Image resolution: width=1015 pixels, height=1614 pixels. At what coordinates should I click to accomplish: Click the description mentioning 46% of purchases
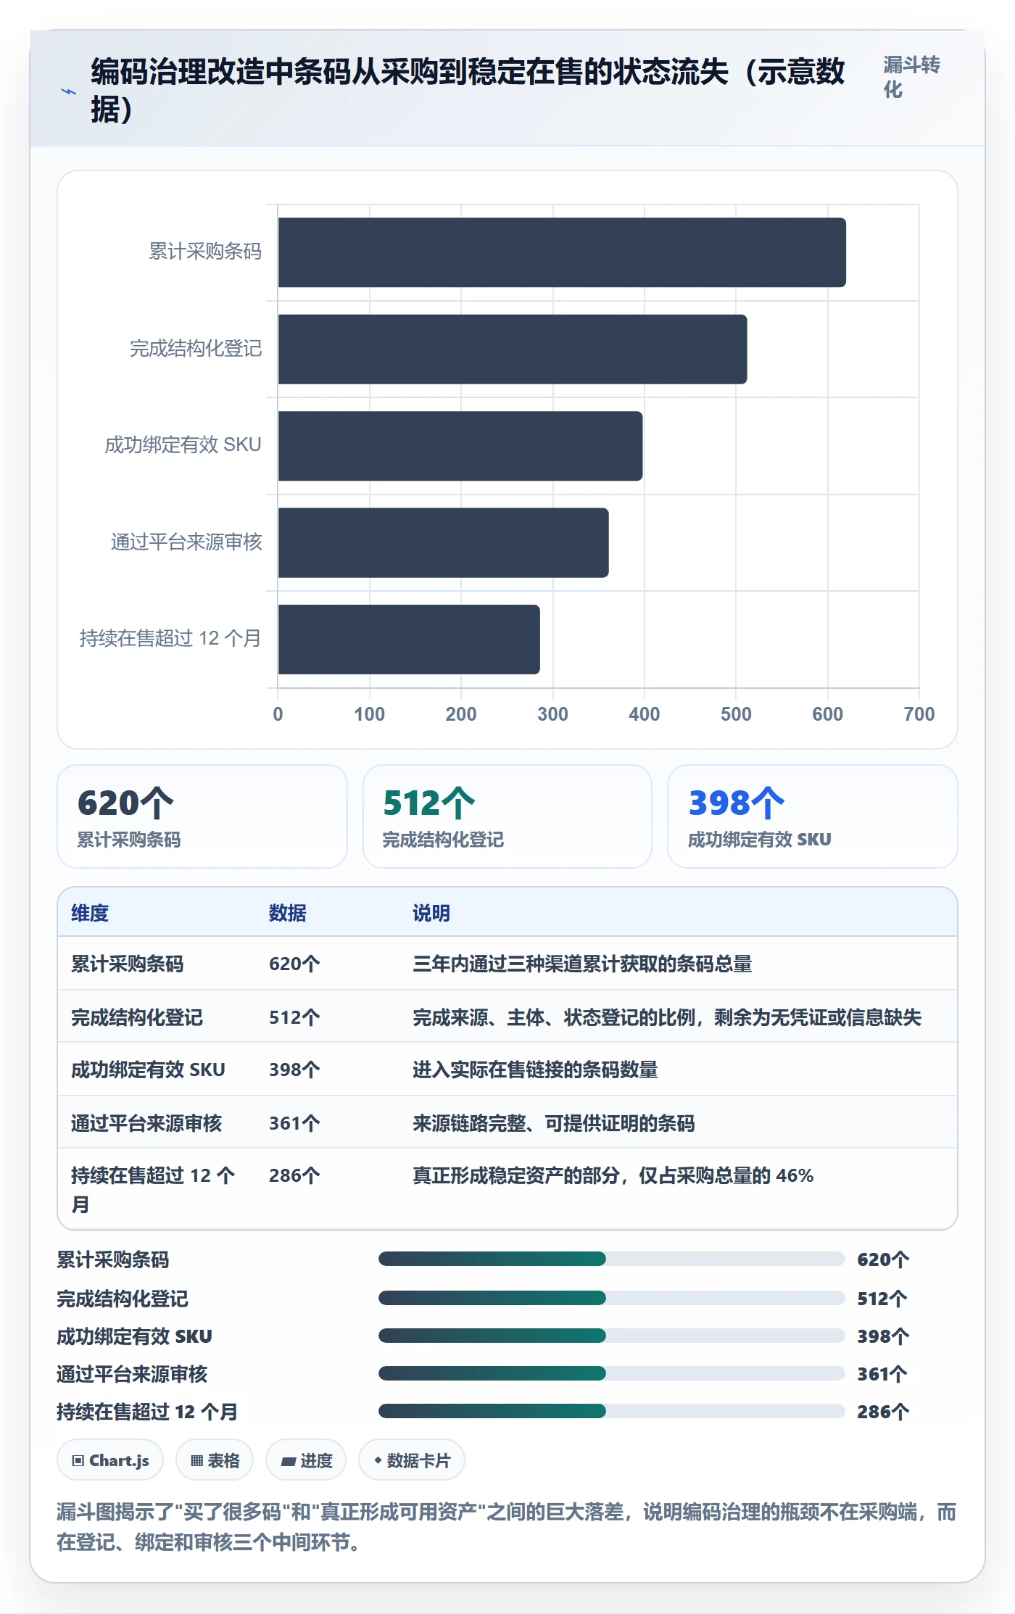tap(613, 1175)
